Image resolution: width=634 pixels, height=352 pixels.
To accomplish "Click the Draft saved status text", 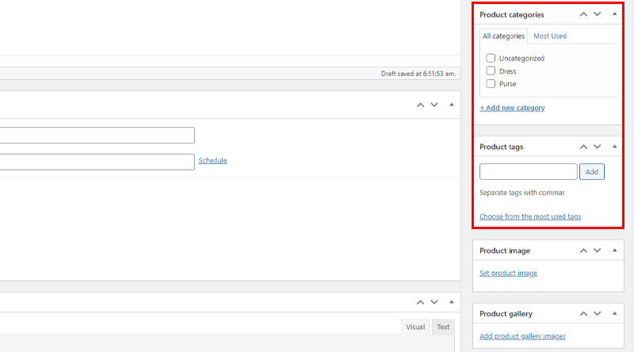I will (418, 74).
